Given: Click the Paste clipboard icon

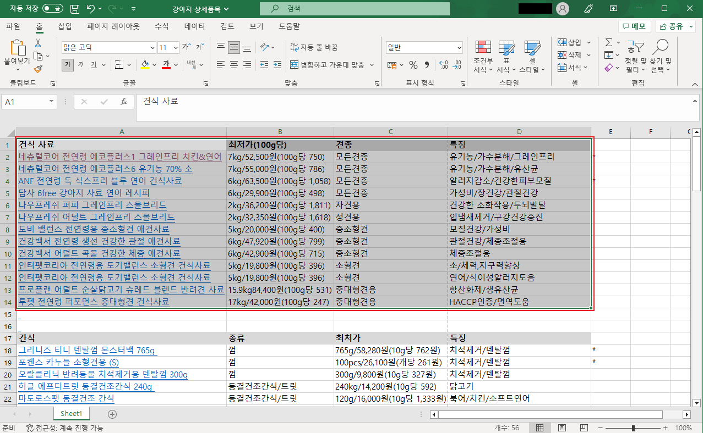Looking at the screenshot, I should pos(17,48).
